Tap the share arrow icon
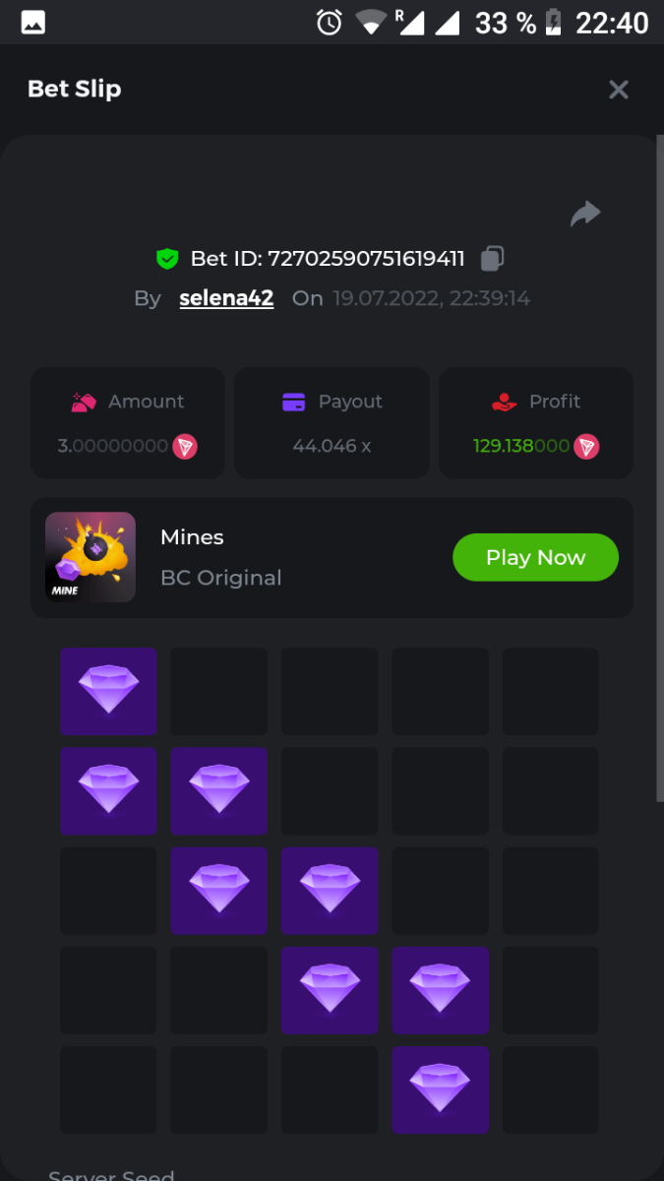664x1181 pixels. [585, 214]
